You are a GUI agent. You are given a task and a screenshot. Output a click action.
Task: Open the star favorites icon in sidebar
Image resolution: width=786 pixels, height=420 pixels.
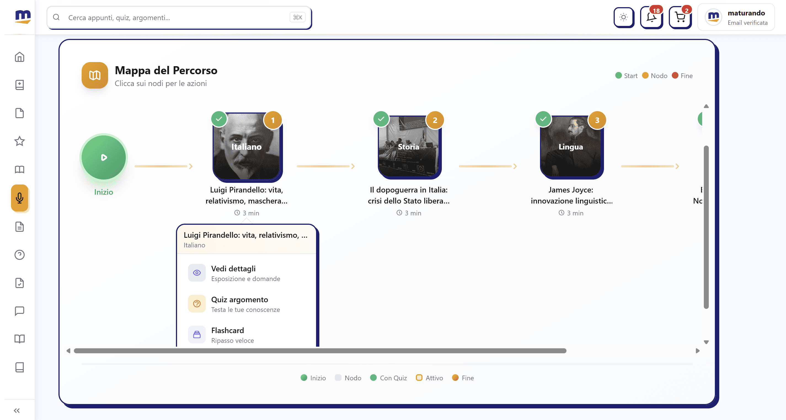20,141
